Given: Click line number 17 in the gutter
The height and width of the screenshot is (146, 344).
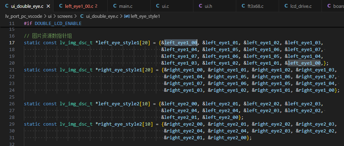Looking at the screenshot, I should pyautogui.click(x=12, y=42).
